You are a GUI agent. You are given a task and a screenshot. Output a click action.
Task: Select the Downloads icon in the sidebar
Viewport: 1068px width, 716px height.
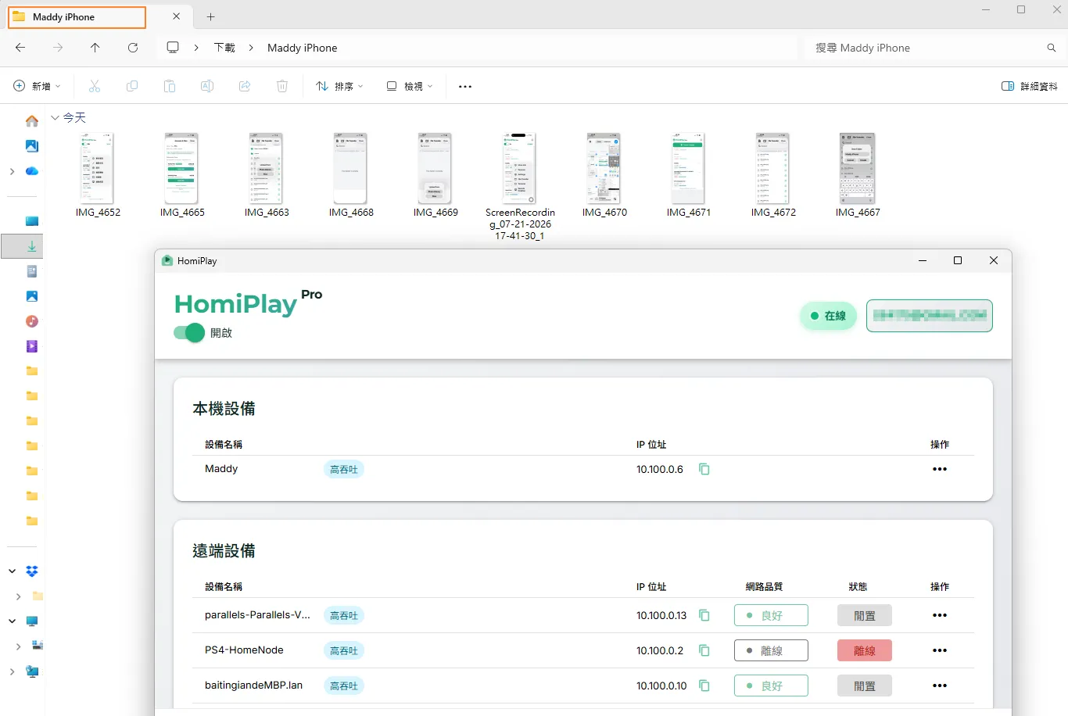pos(32,246)
